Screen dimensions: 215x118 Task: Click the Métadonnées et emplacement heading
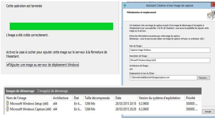[x=141, y=12]
